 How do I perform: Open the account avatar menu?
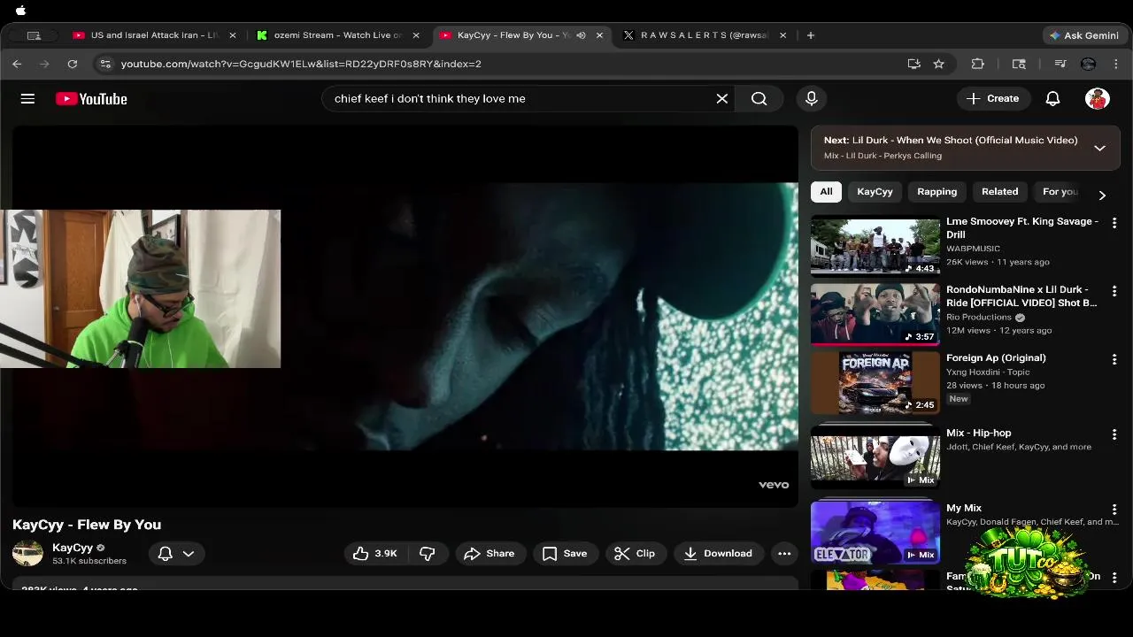[x=1098, y=98]
